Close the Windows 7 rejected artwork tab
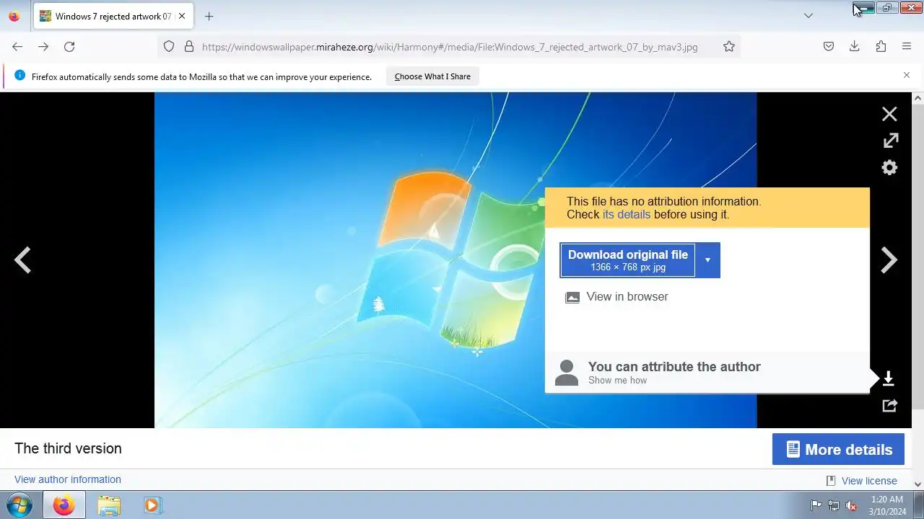 182,16
